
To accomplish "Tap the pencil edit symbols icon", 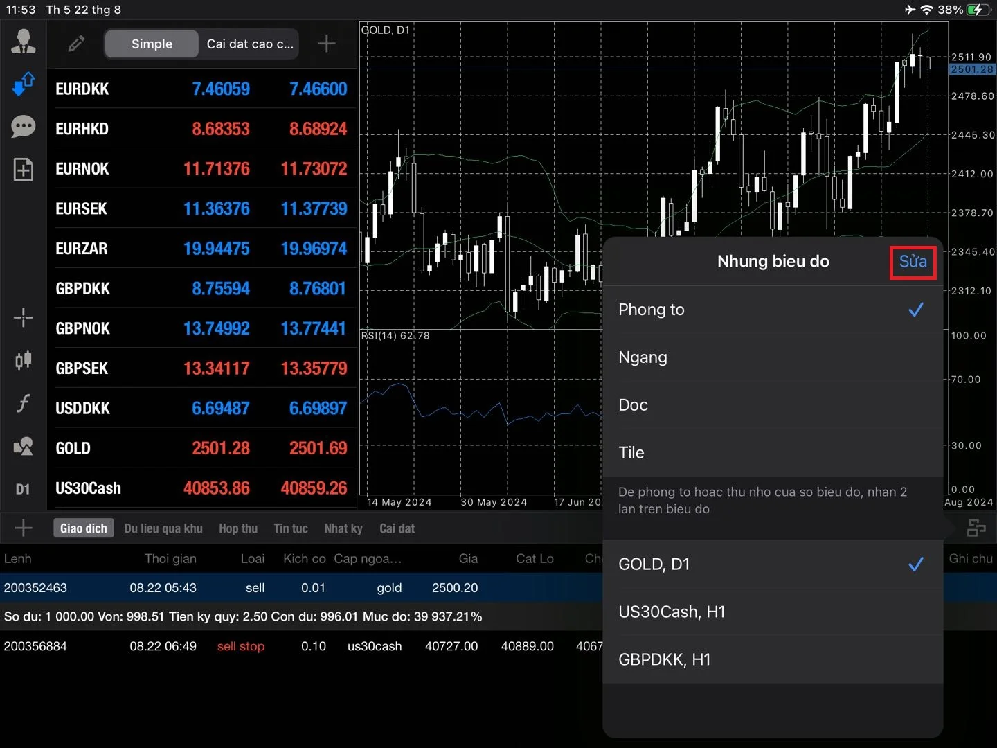I will [x=76, y=44].
